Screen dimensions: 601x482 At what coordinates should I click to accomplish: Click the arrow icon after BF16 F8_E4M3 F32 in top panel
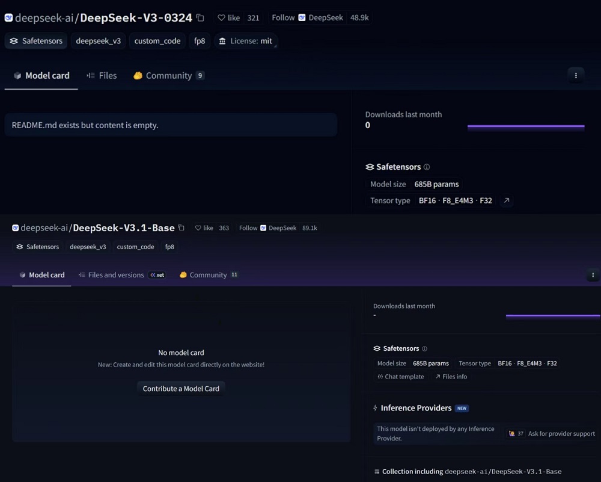[x=507, y=201]
